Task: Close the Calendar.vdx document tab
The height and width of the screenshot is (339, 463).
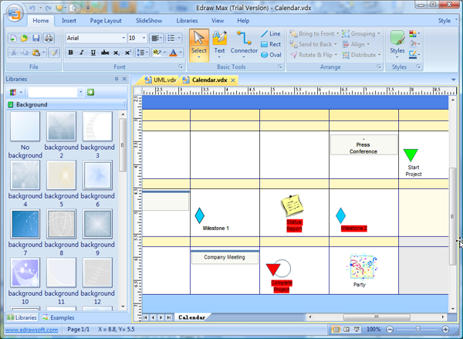Action: tap(233, 80)
